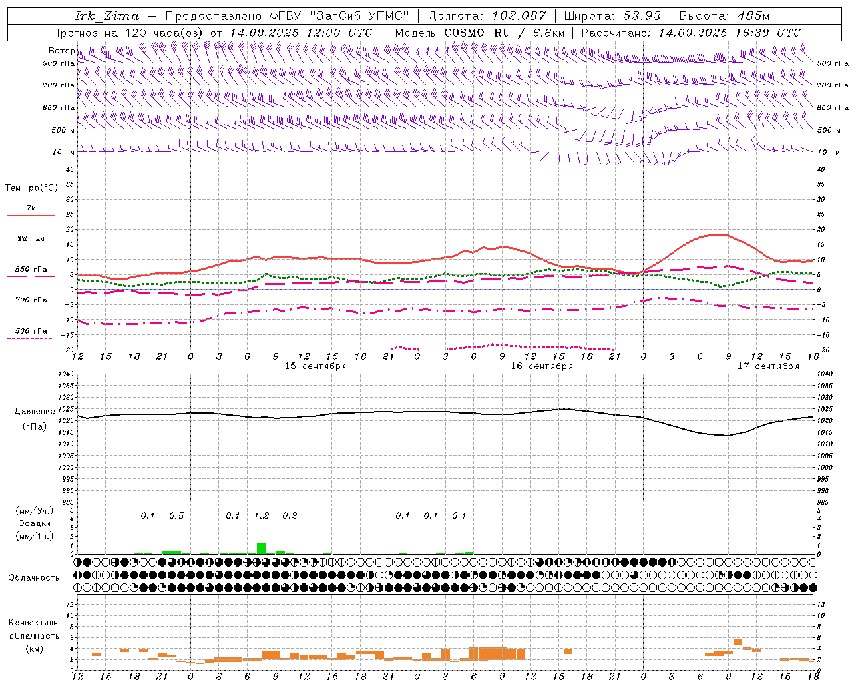This screenshot has width=852, height=682.
Task: Click the "1.2" precipitation value
Action: point(262,516)
